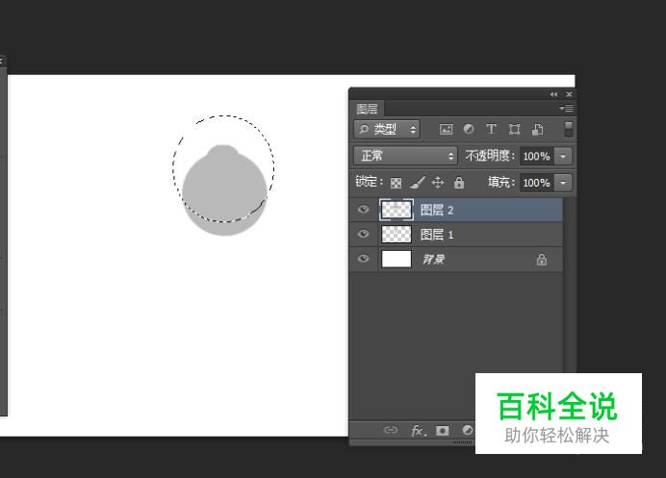The image size is (666, 478).
Task: Filter layers by pixel layer icon
Action: [x=446, y=130]
